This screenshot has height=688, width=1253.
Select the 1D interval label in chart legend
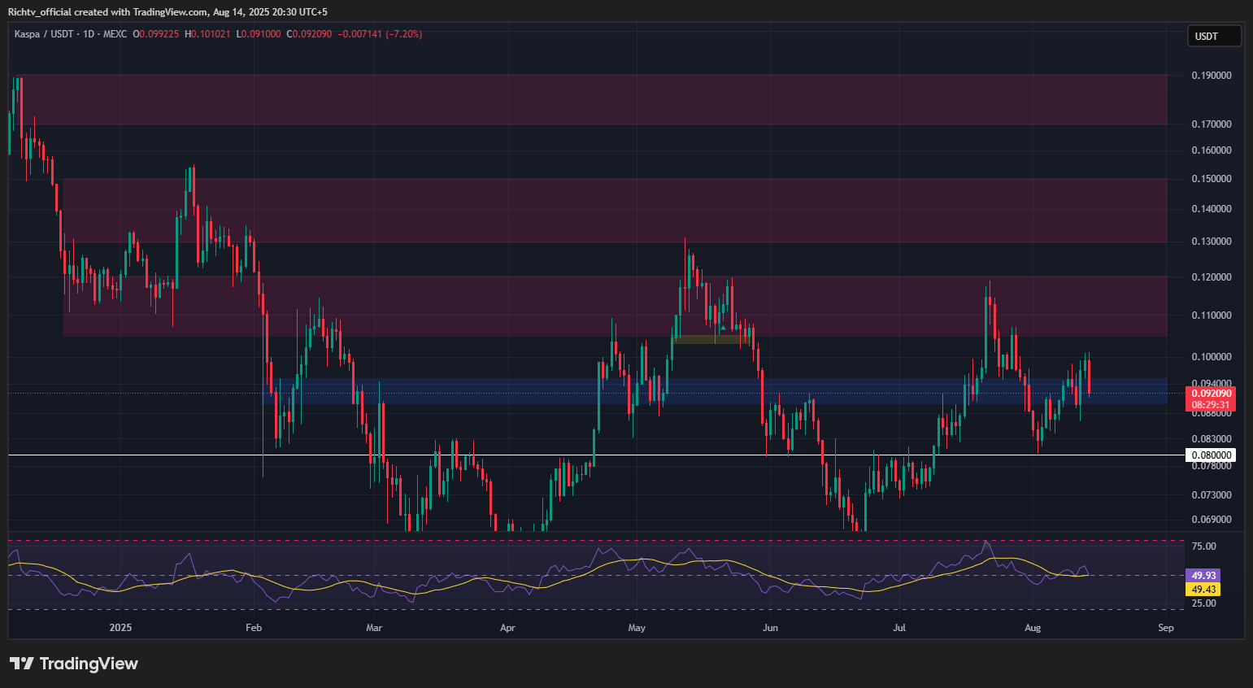[89, 34]
